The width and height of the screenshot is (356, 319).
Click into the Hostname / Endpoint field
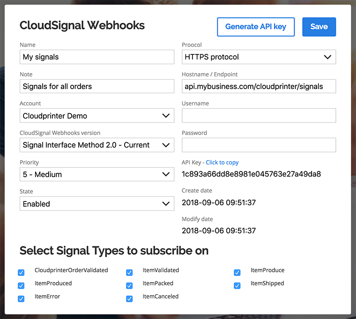(259, 86)
